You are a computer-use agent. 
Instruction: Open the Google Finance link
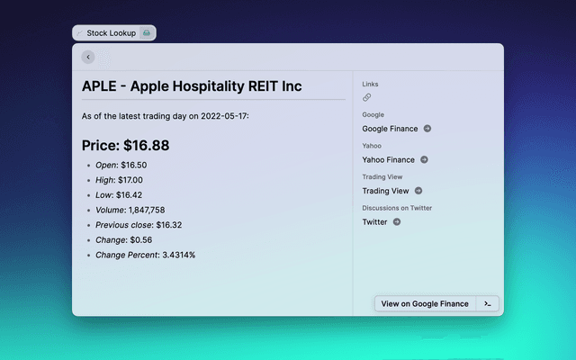(390, 129)
